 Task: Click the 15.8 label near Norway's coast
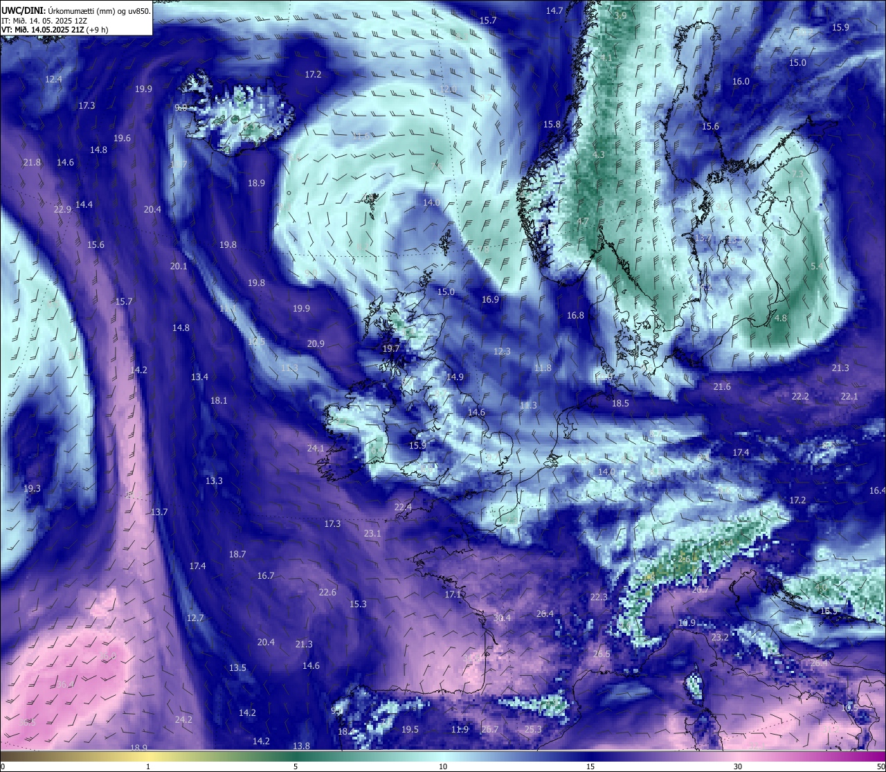pos(552,125)
